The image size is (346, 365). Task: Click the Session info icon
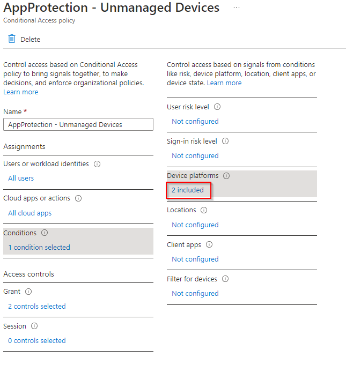34,326
